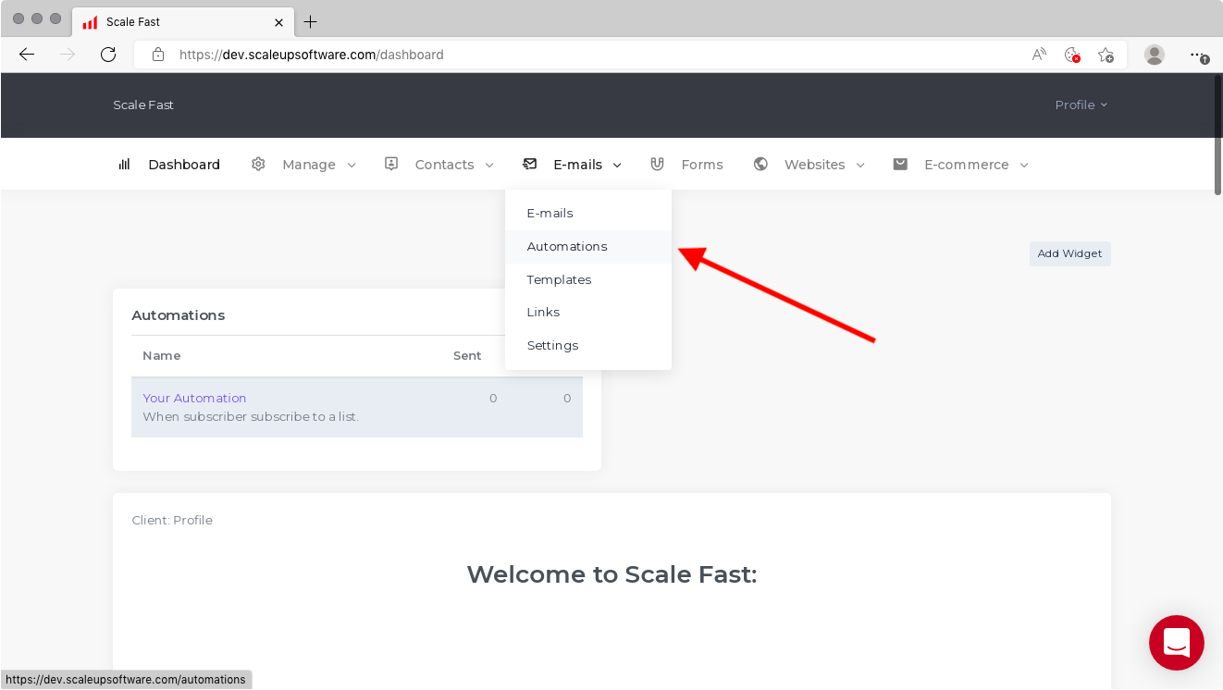Select Automations in the dropdown menu
This screenshot has height=690, width=1223.
click(x=588, y=247)
